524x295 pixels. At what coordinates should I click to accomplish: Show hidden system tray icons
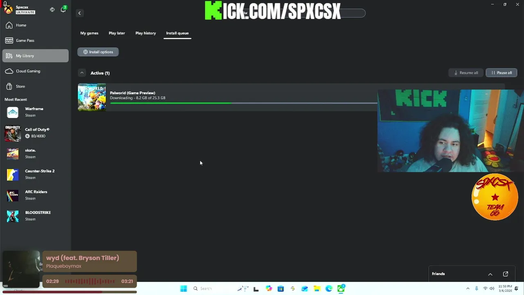coord(468,289)
